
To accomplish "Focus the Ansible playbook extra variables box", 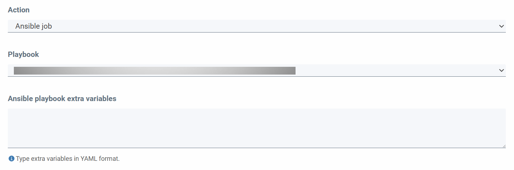I will [x=256, y=128].
